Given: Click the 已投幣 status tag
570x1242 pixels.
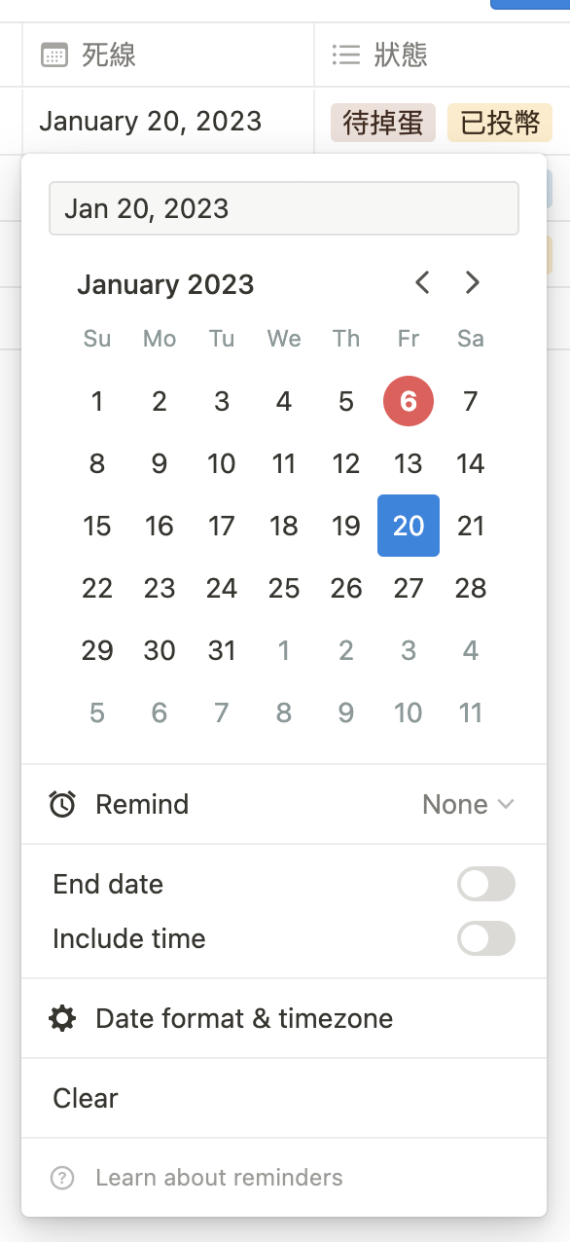Looking at the screenshot, I should pos(500,123).
